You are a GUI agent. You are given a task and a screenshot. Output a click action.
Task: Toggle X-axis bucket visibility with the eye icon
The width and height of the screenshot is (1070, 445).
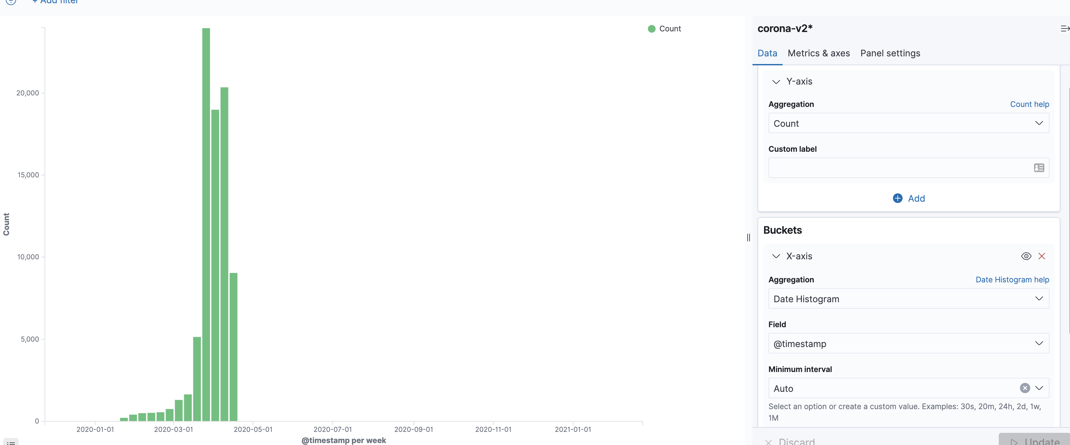point(1026,256)
